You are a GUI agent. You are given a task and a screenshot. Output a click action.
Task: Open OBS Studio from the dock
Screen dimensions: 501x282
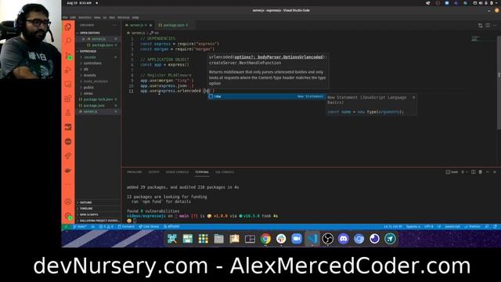click(x=327, y=238)
